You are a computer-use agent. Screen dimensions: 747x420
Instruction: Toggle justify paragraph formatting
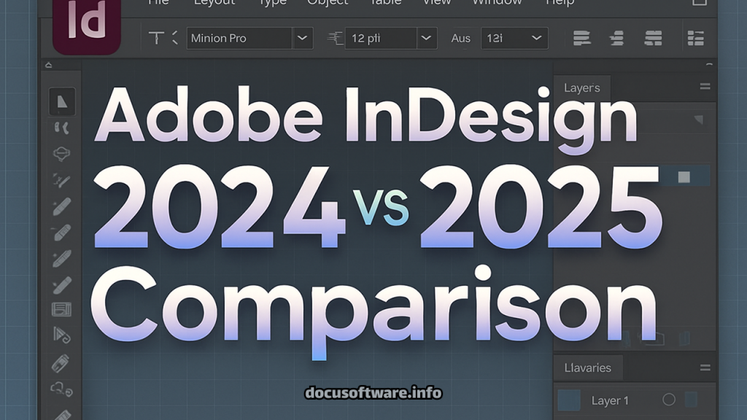click(x=653, y=38)
